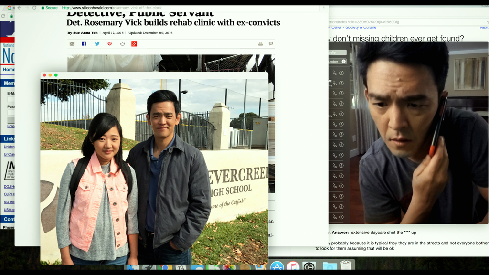Screen dimensions: 489x275
Task: Launch iTunes from the dock
Action: tap(293, 266)
